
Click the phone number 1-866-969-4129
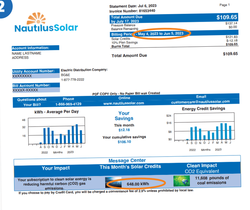[68, 104]
